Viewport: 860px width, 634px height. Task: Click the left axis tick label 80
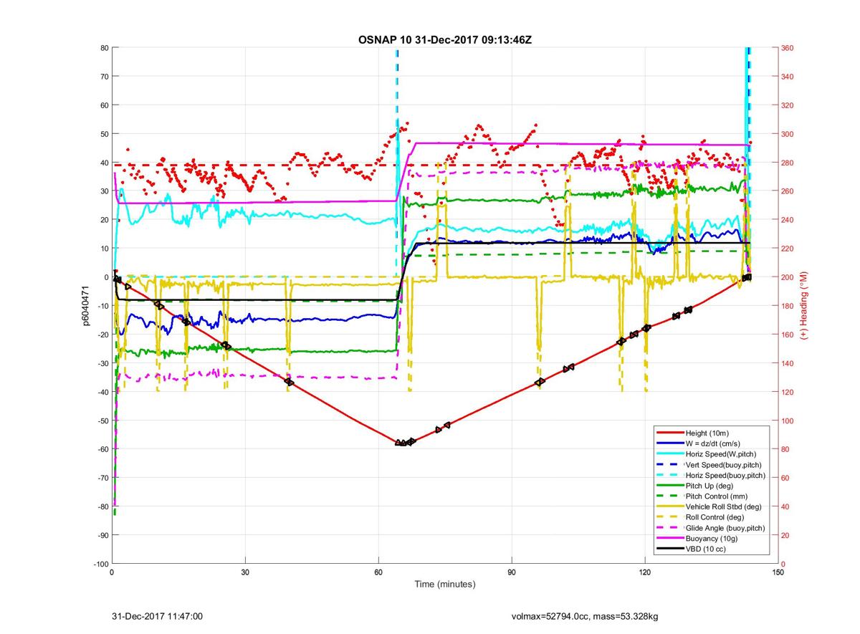click(104, 48)
